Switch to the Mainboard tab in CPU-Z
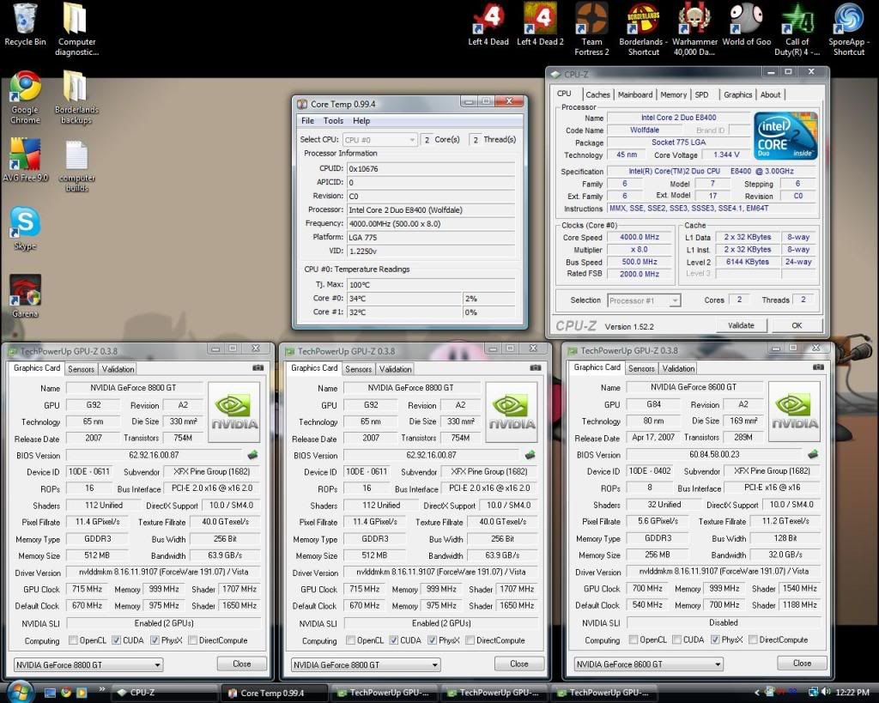The width and height of the screenshot is (879, 703). (x=635, y=94)
